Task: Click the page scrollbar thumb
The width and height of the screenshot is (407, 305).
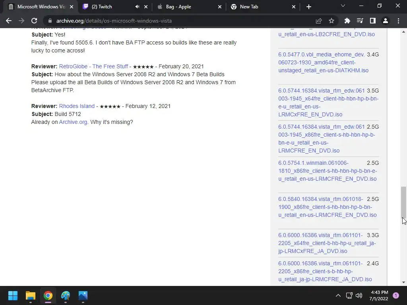Action: [403, 202]
